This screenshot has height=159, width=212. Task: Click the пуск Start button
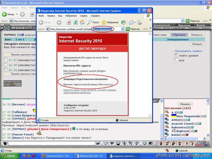pos(10,156)
